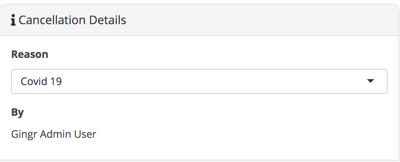400x162 pixels.
Task: Click the info icon beside Cancellation Details
Action: pyautogui.click(x=13, y=20)
